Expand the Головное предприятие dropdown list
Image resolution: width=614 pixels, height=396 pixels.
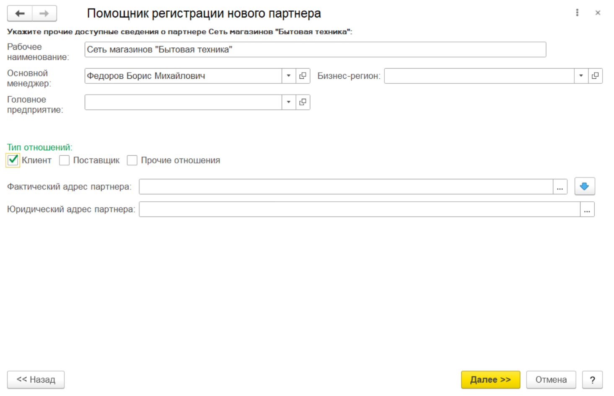[288, 102]
